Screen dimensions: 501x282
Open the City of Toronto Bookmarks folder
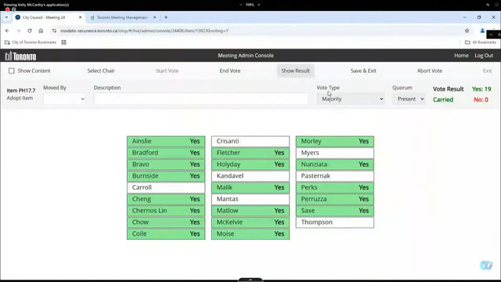coord(31,42)
